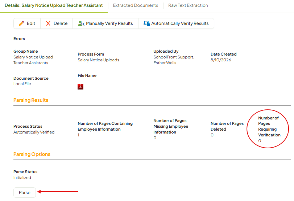Click the red X Delete icon
Image resolution: width=294 pixels, height=201 pixels.
tap(48, 23)
